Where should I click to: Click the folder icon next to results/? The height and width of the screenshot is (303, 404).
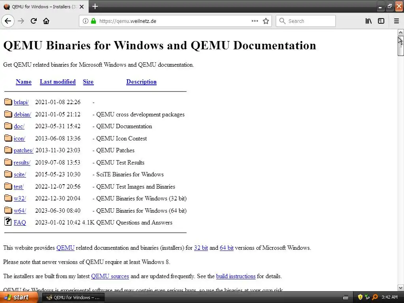point(8,162)
